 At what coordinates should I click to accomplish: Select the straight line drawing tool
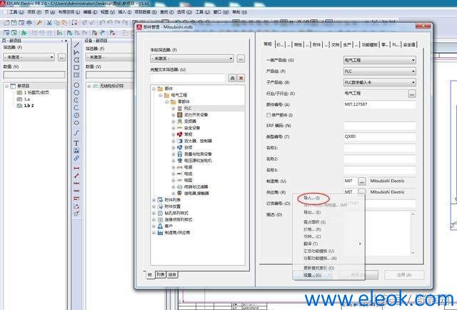coord(76,44)
